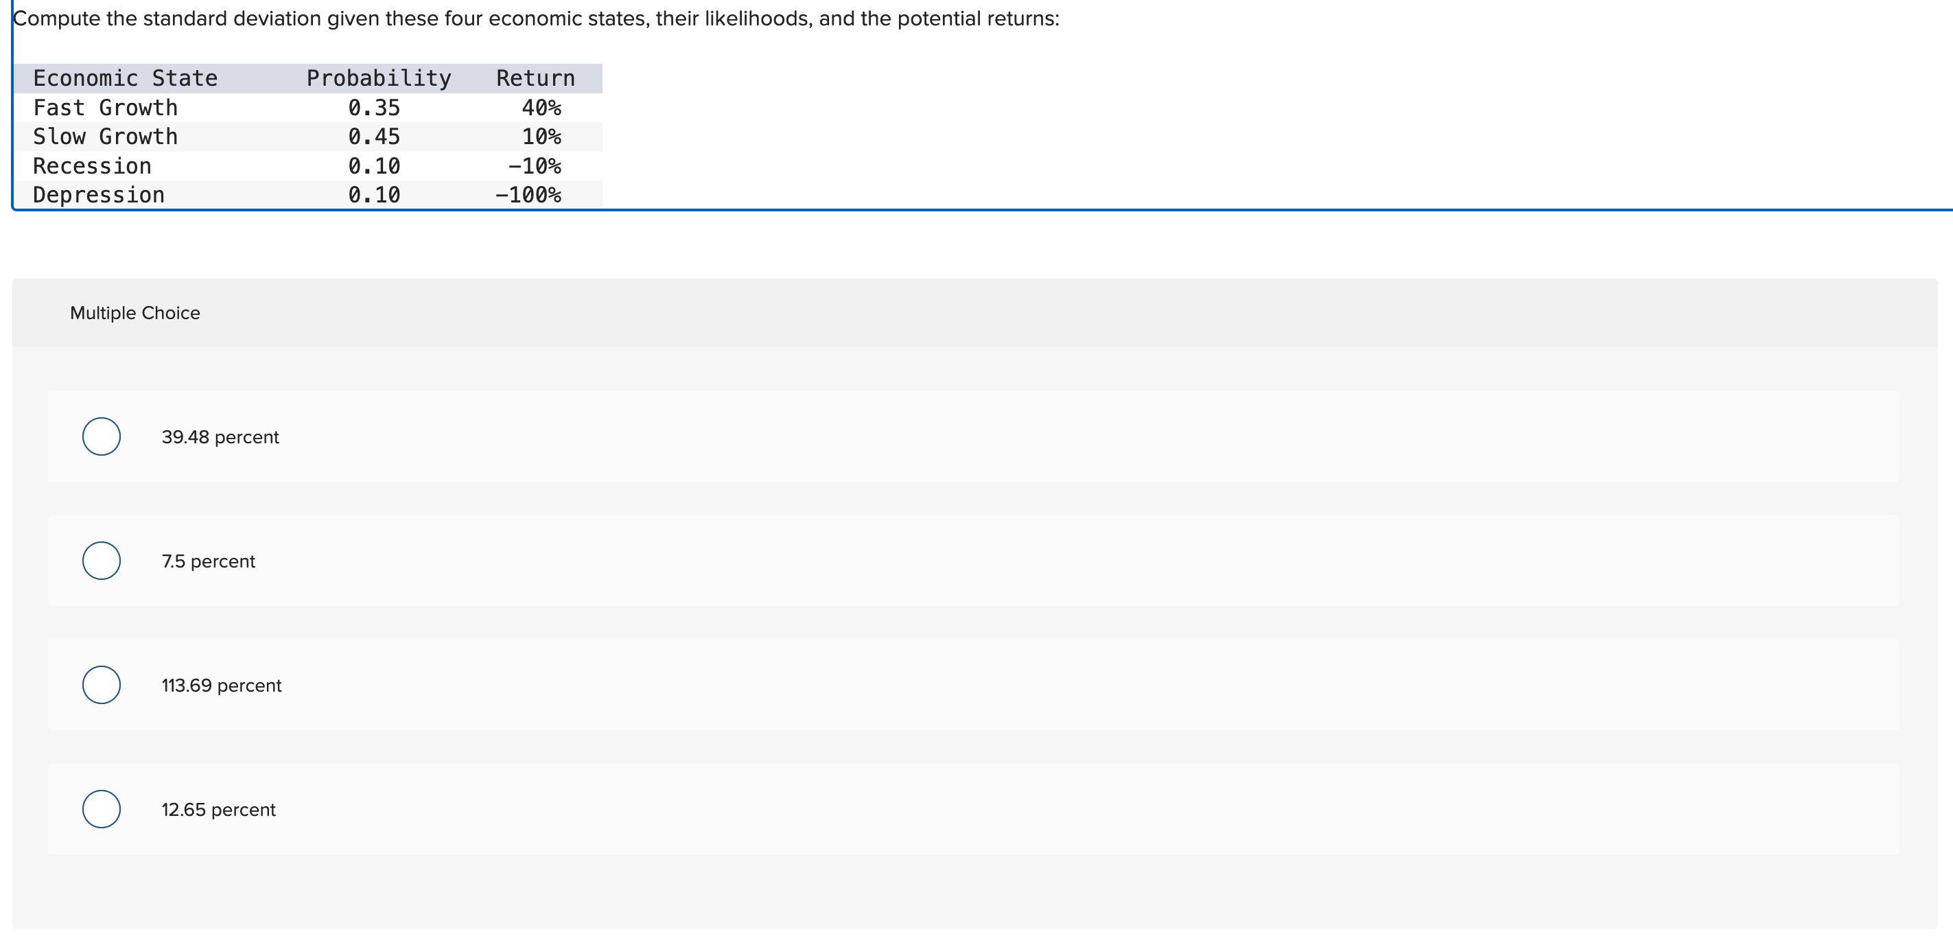This screenshot has height=947, width=1953.
Task: Click the Fast Growth row label
Action: click(106, 108)
